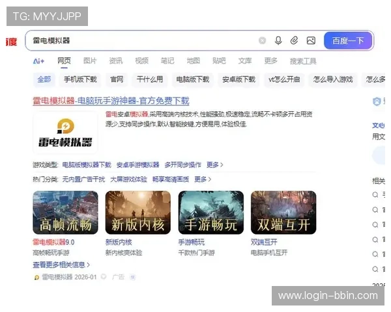The image size is (391, 312).
Task: Open 无内置广告干扰 link
Action: click(x=83, y=179)
